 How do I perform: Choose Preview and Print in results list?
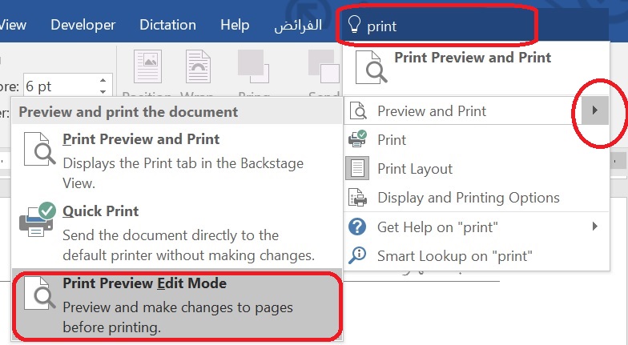pos(461,110)
